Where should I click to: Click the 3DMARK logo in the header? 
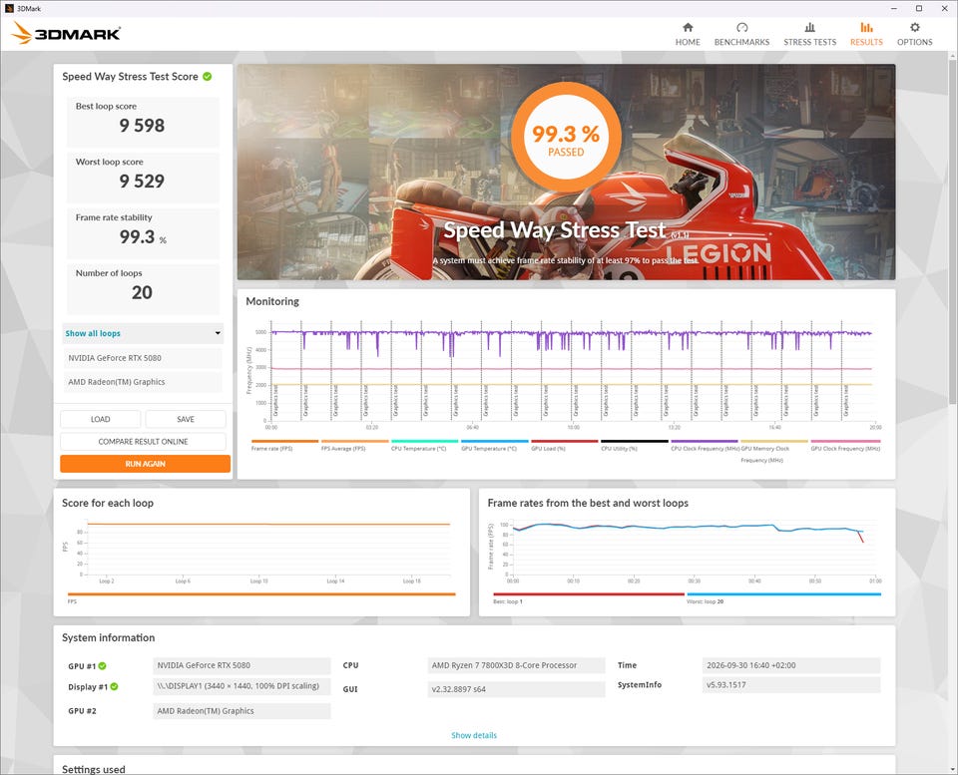pyautogui.click(x=66, y=33)
